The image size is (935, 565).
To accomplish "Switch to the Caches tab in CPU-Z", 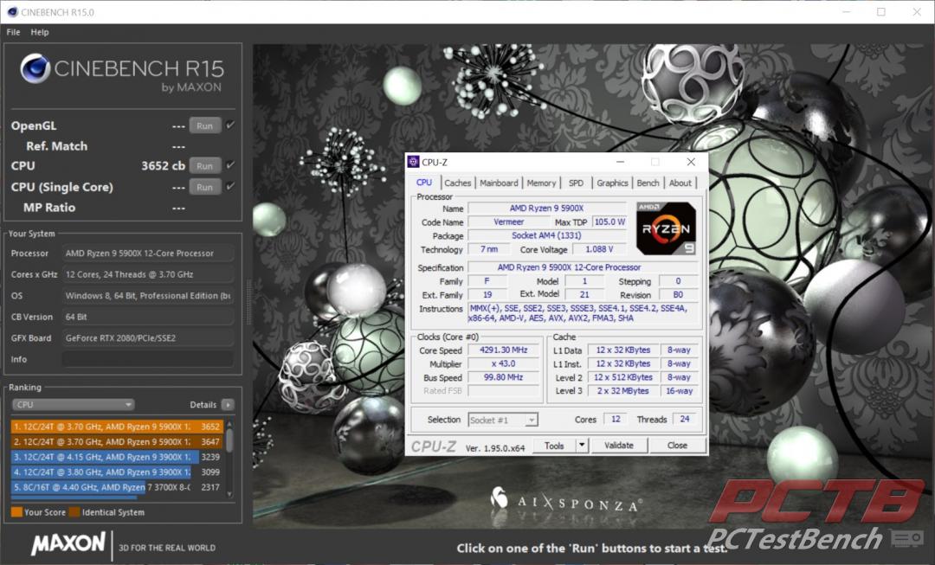I will (x=457, y=183).
